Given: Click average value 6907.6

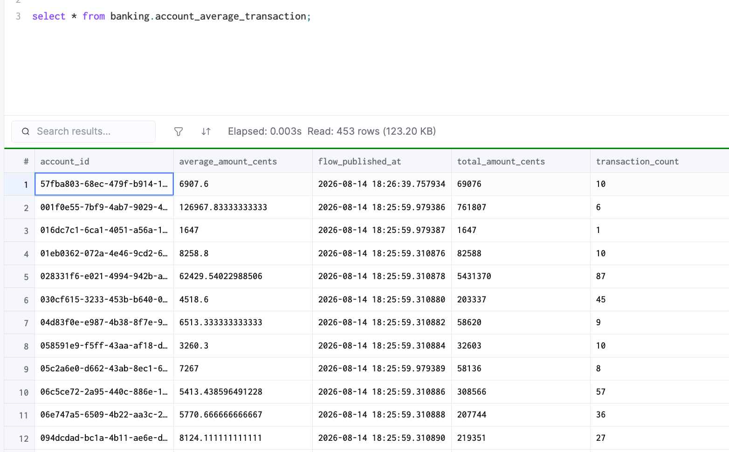Looking at the screenshot, I should 194,184.
